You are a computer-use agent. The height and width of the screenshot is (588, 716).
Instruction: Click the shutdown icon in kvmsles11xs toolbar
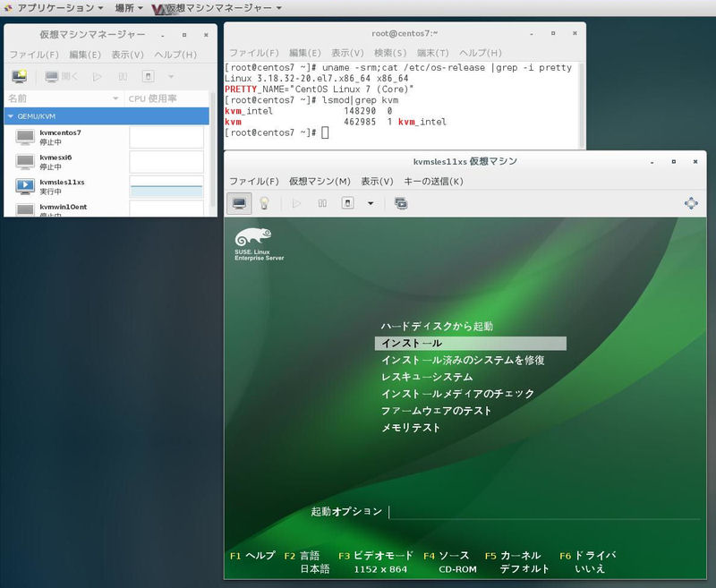(x=347, y=202)
